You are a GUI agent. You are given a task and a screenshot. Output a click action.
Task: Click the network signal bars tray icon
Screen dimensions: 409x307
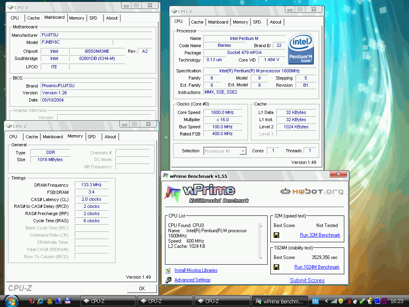point(334,301)
